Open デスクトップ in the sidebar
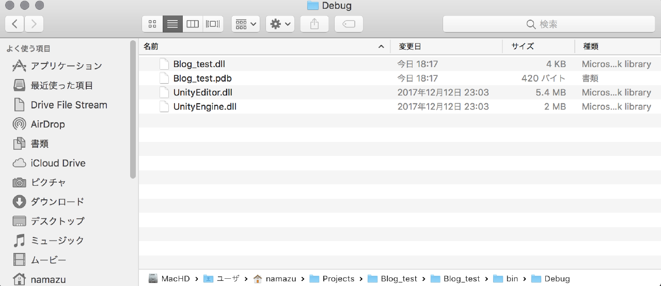This screenshot has width=661, height=286. tap(48, 221)
